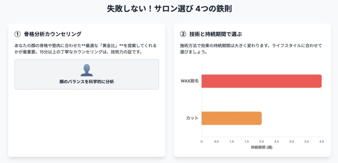Image resolution: width=338 pixels, height=163 pixels.
Task: Click the 1.0 tick label on chart
Action: tap(231, 142)
